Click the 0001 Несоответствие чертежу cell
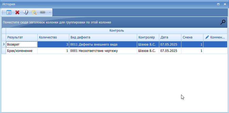This screenshot has height=113, width=229. (103, 51)
